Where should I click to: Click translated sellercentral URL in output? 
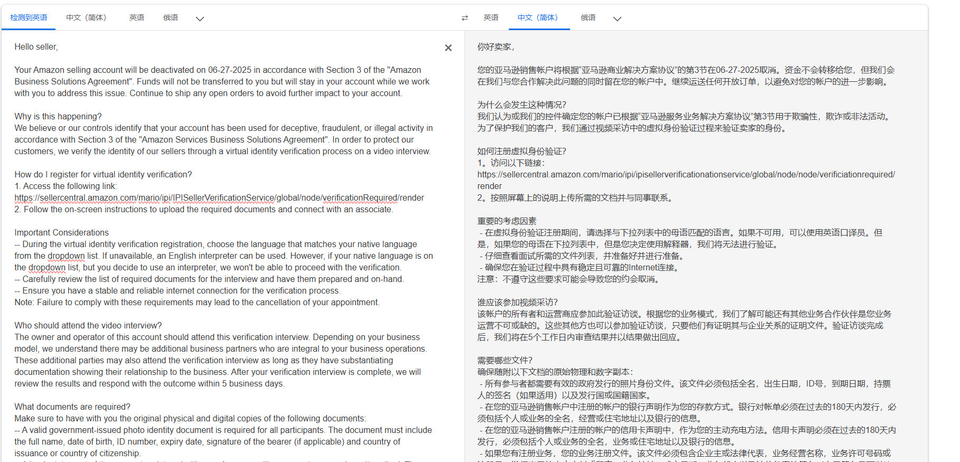click(686, 180)
